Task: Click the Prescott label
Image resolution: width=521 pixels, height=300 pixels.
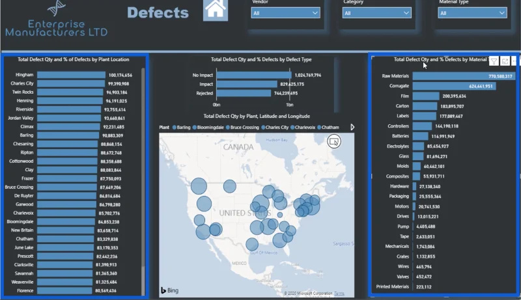Action: (x=25, y=256)
